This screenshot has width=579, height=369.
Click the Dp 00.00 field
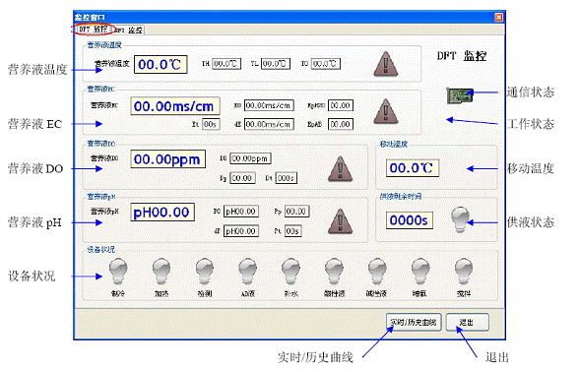[x=242, y=178]
